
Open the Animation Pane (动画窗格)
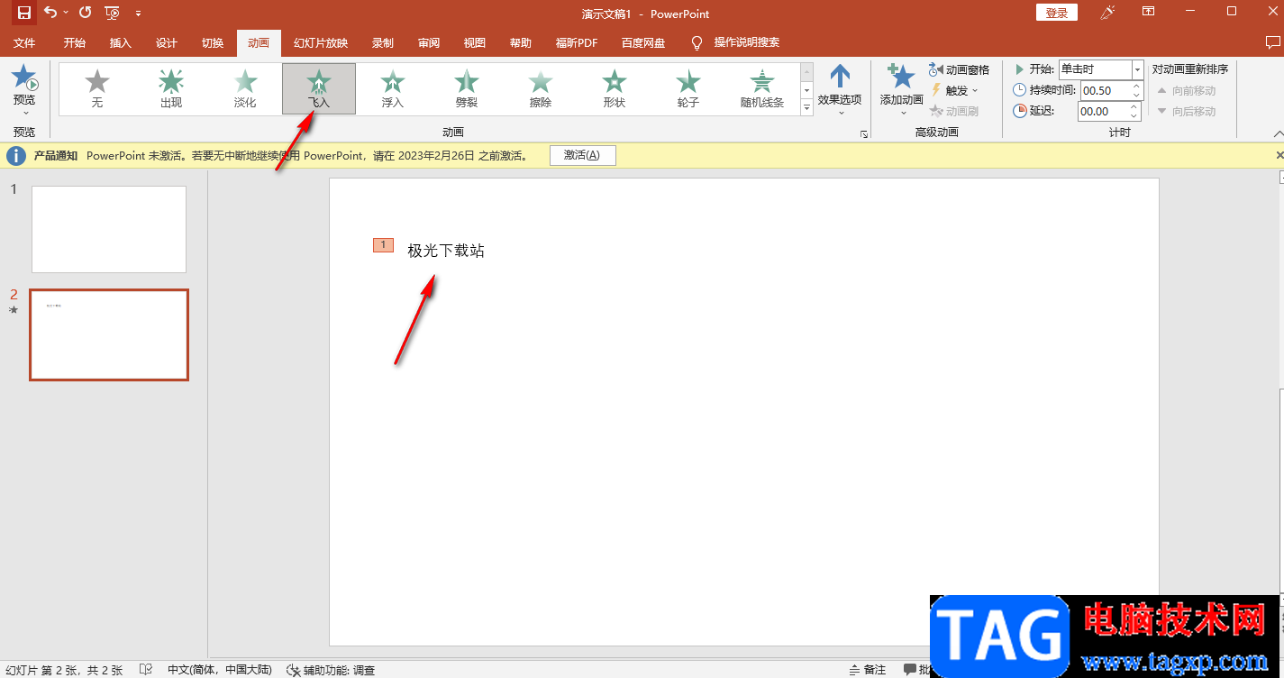click(x=960, y=69)
